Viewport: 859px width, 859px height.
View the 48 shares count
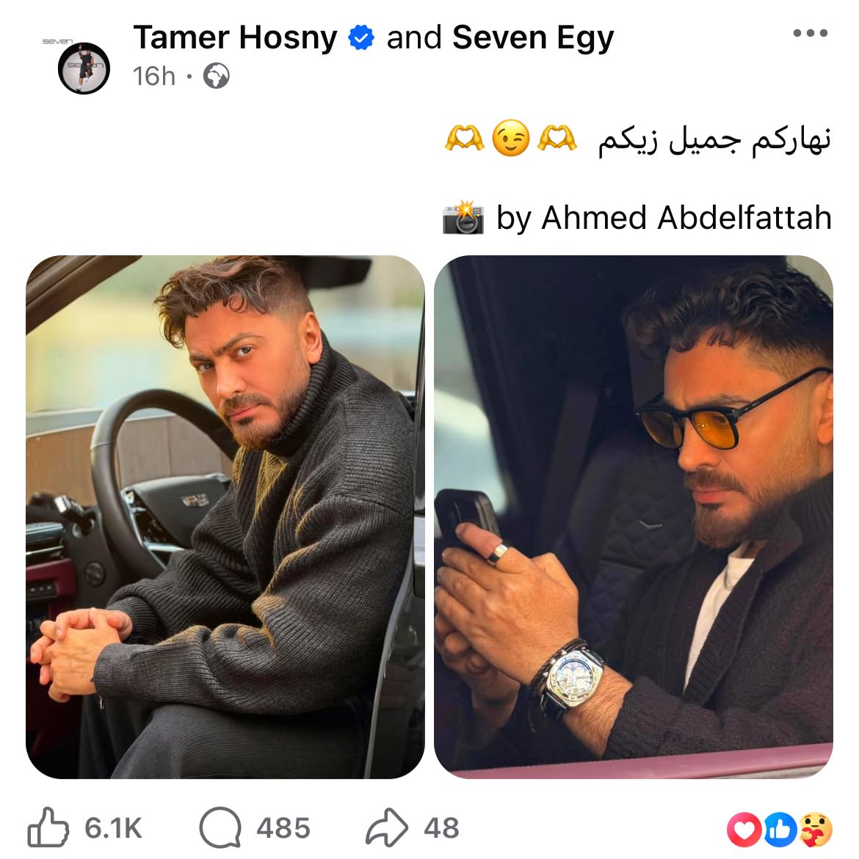(441, 827)
